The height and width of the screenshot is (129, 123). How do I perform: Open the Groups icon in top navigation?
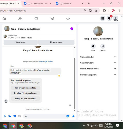tap(68, 18)
